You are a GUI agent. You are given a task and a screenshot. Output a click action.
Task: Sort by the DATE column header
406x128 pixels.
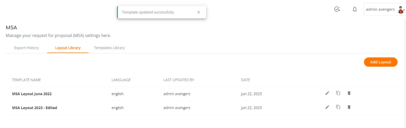246,80
